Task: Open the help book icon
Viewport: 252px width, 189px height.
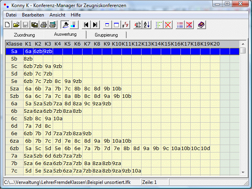Action: [x=202, y=25]
